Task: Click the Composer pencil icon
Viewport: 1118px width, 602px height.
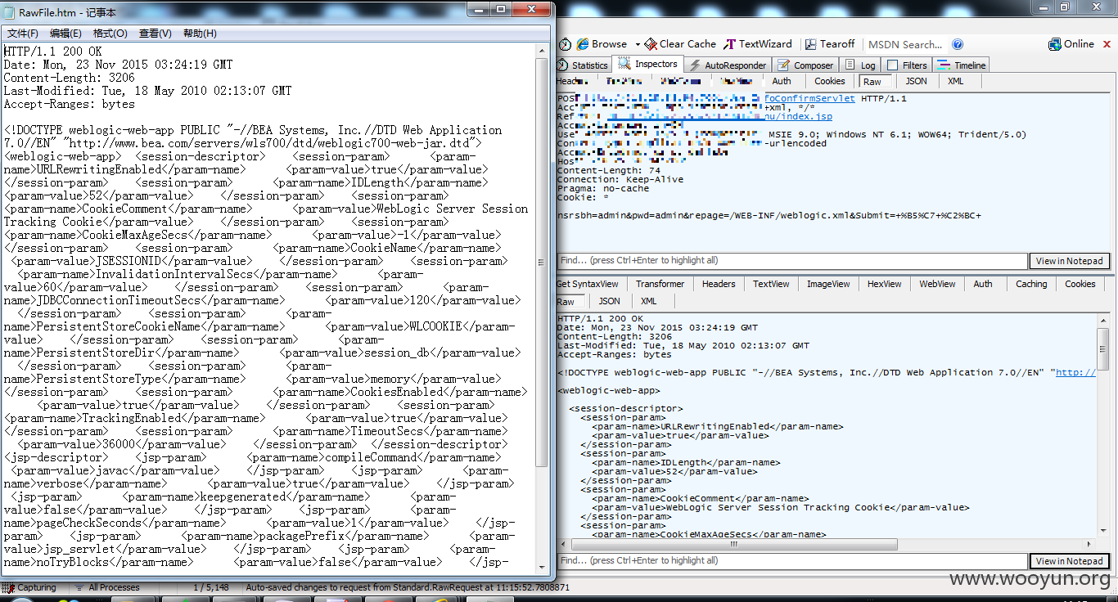Action: click(x=783, y=65)
